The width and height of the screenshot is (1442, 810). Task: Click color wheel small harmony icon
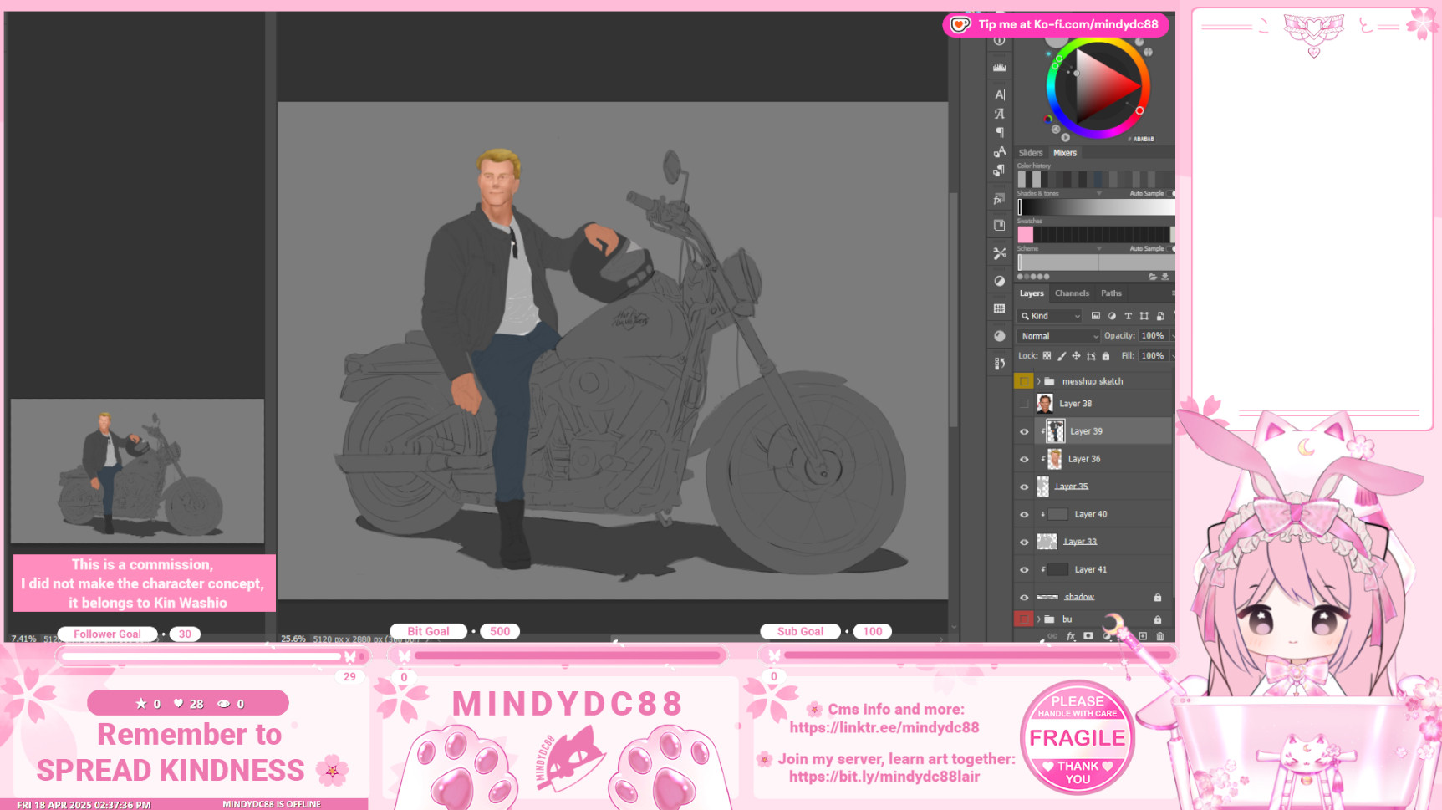[1048, 119]
